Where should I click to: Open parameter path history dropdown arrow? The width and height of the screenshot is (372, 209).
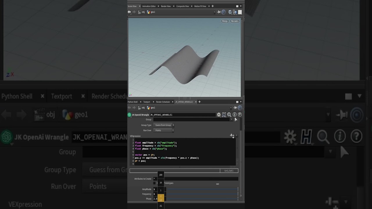[x=231, y=108]
